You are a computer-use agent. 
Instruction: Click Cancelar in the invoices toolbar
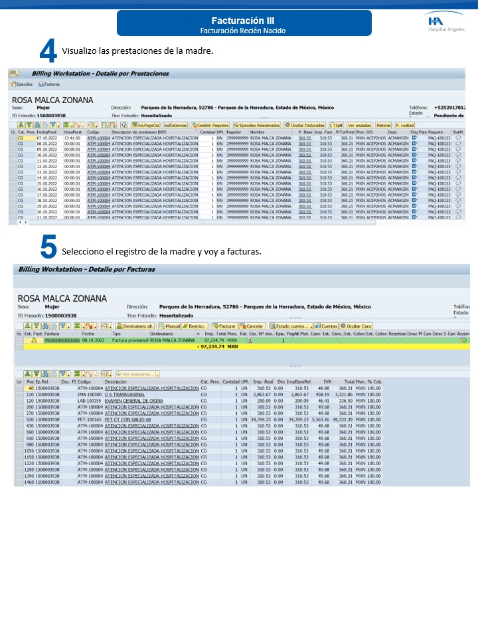pyautogui.click(x=254, y=326)
